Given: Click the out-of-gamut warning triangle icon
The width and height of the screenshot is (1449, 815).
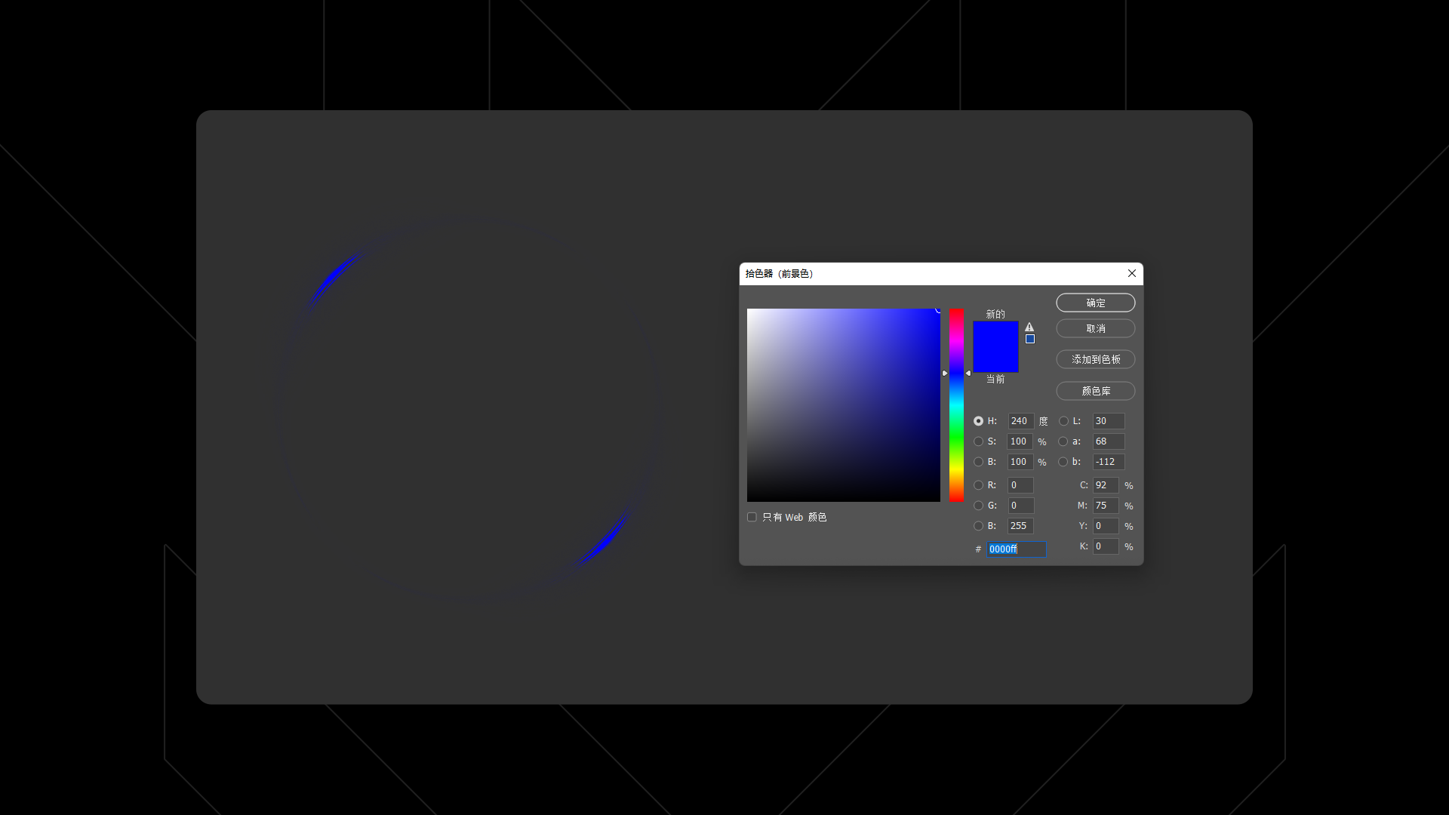Looking at the screenshot, I should coord(1029,327).
